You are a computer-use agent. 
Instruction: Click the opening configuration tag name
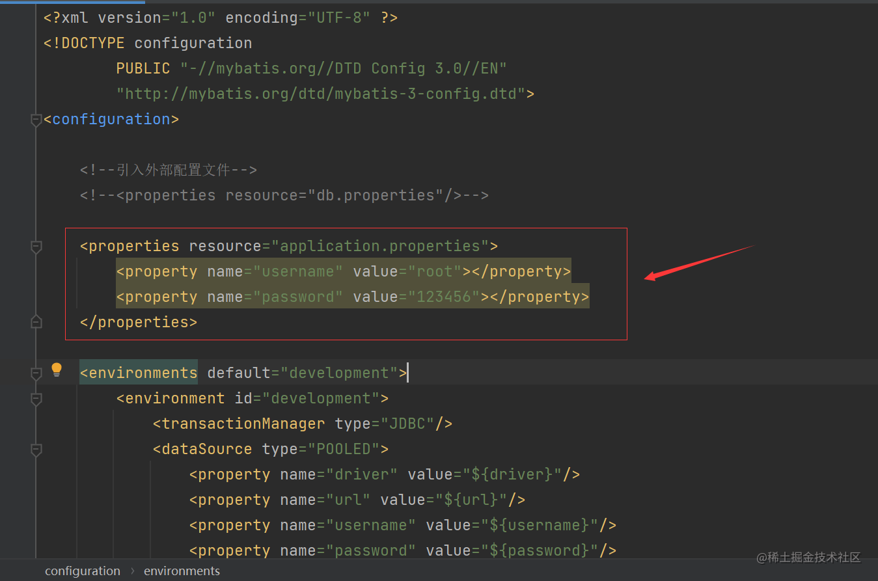111,119
